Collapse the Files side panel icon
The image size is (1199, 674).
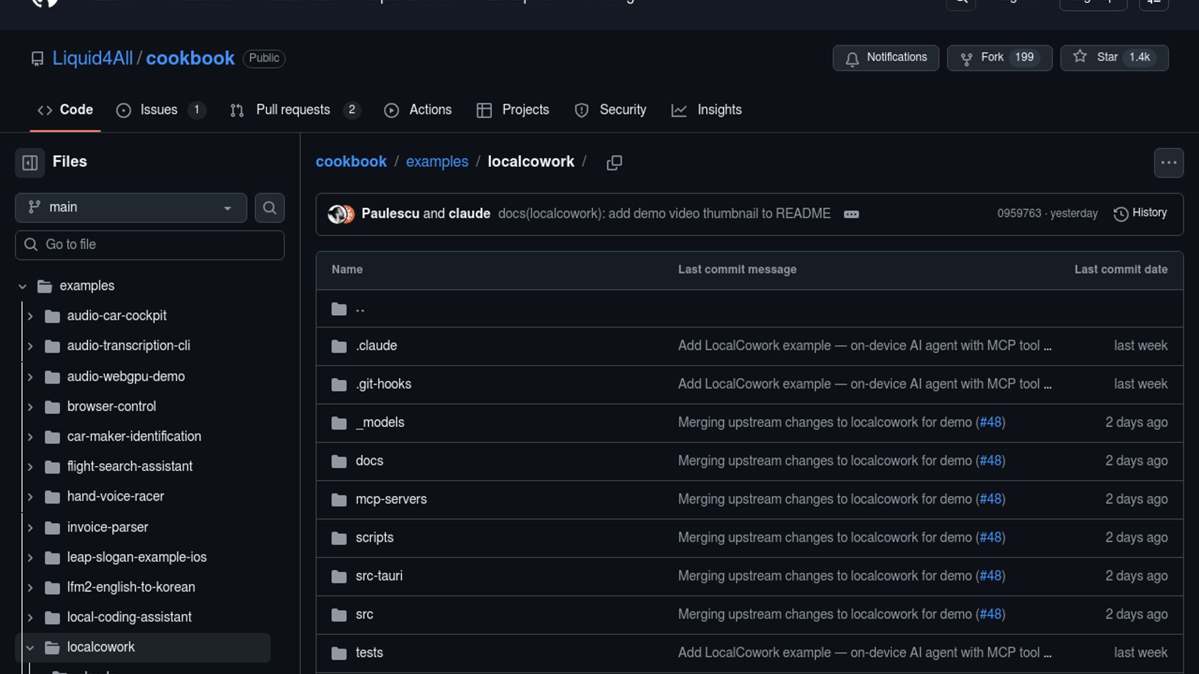(30, 163)
